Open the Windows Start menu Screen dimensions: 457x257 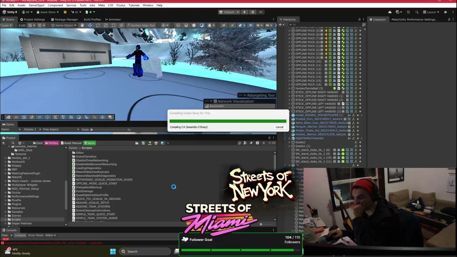coord(113,251)
